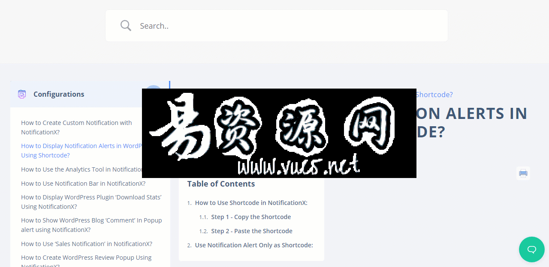Jump to How to Use Shortcode section
This screenshot has height=267, width=549.
[251, 203]
